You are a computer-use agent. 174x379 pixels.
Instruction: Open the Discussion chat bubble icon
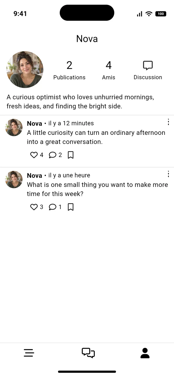148,65
